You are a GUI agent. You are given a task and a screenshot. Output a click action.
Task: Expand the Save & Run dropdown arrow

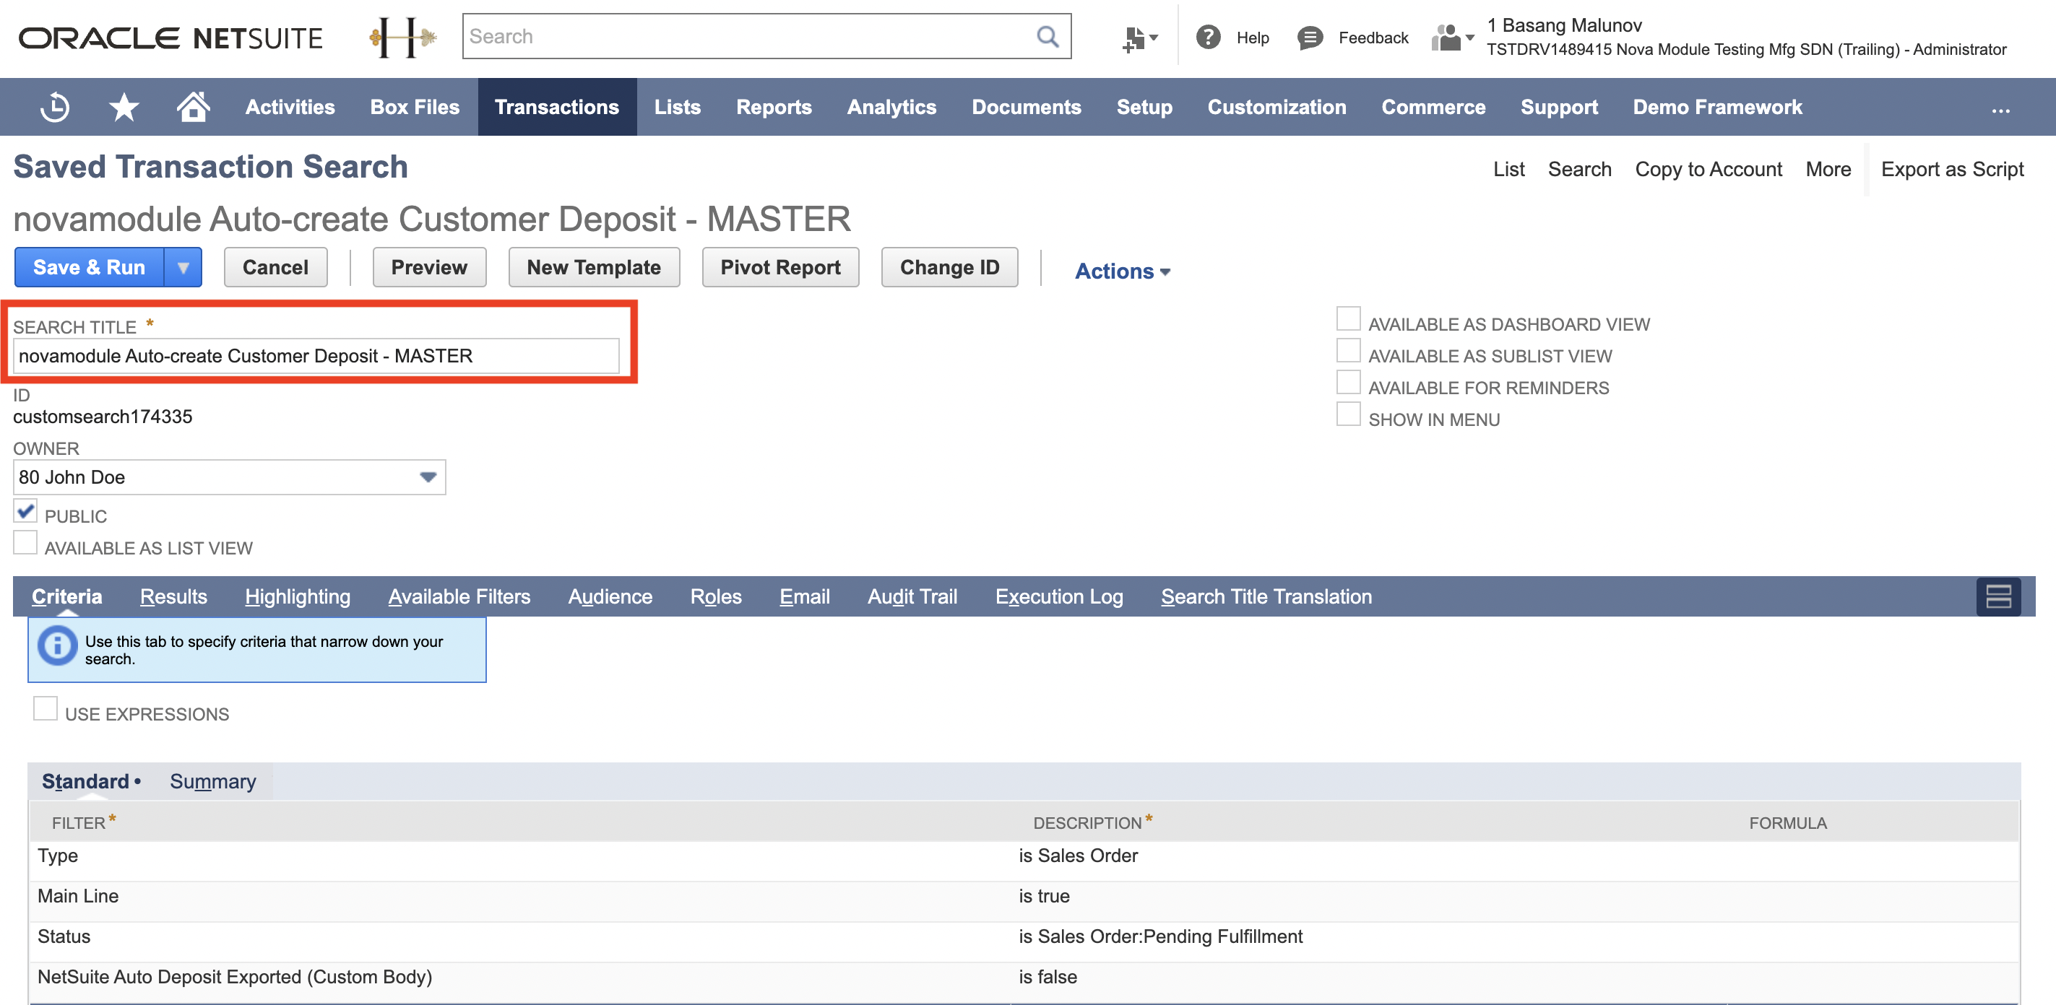click(x=183, y=267)
